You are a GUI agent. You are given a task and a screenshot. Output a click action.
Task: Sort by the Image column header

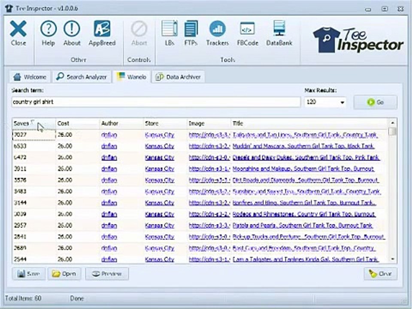209,123
